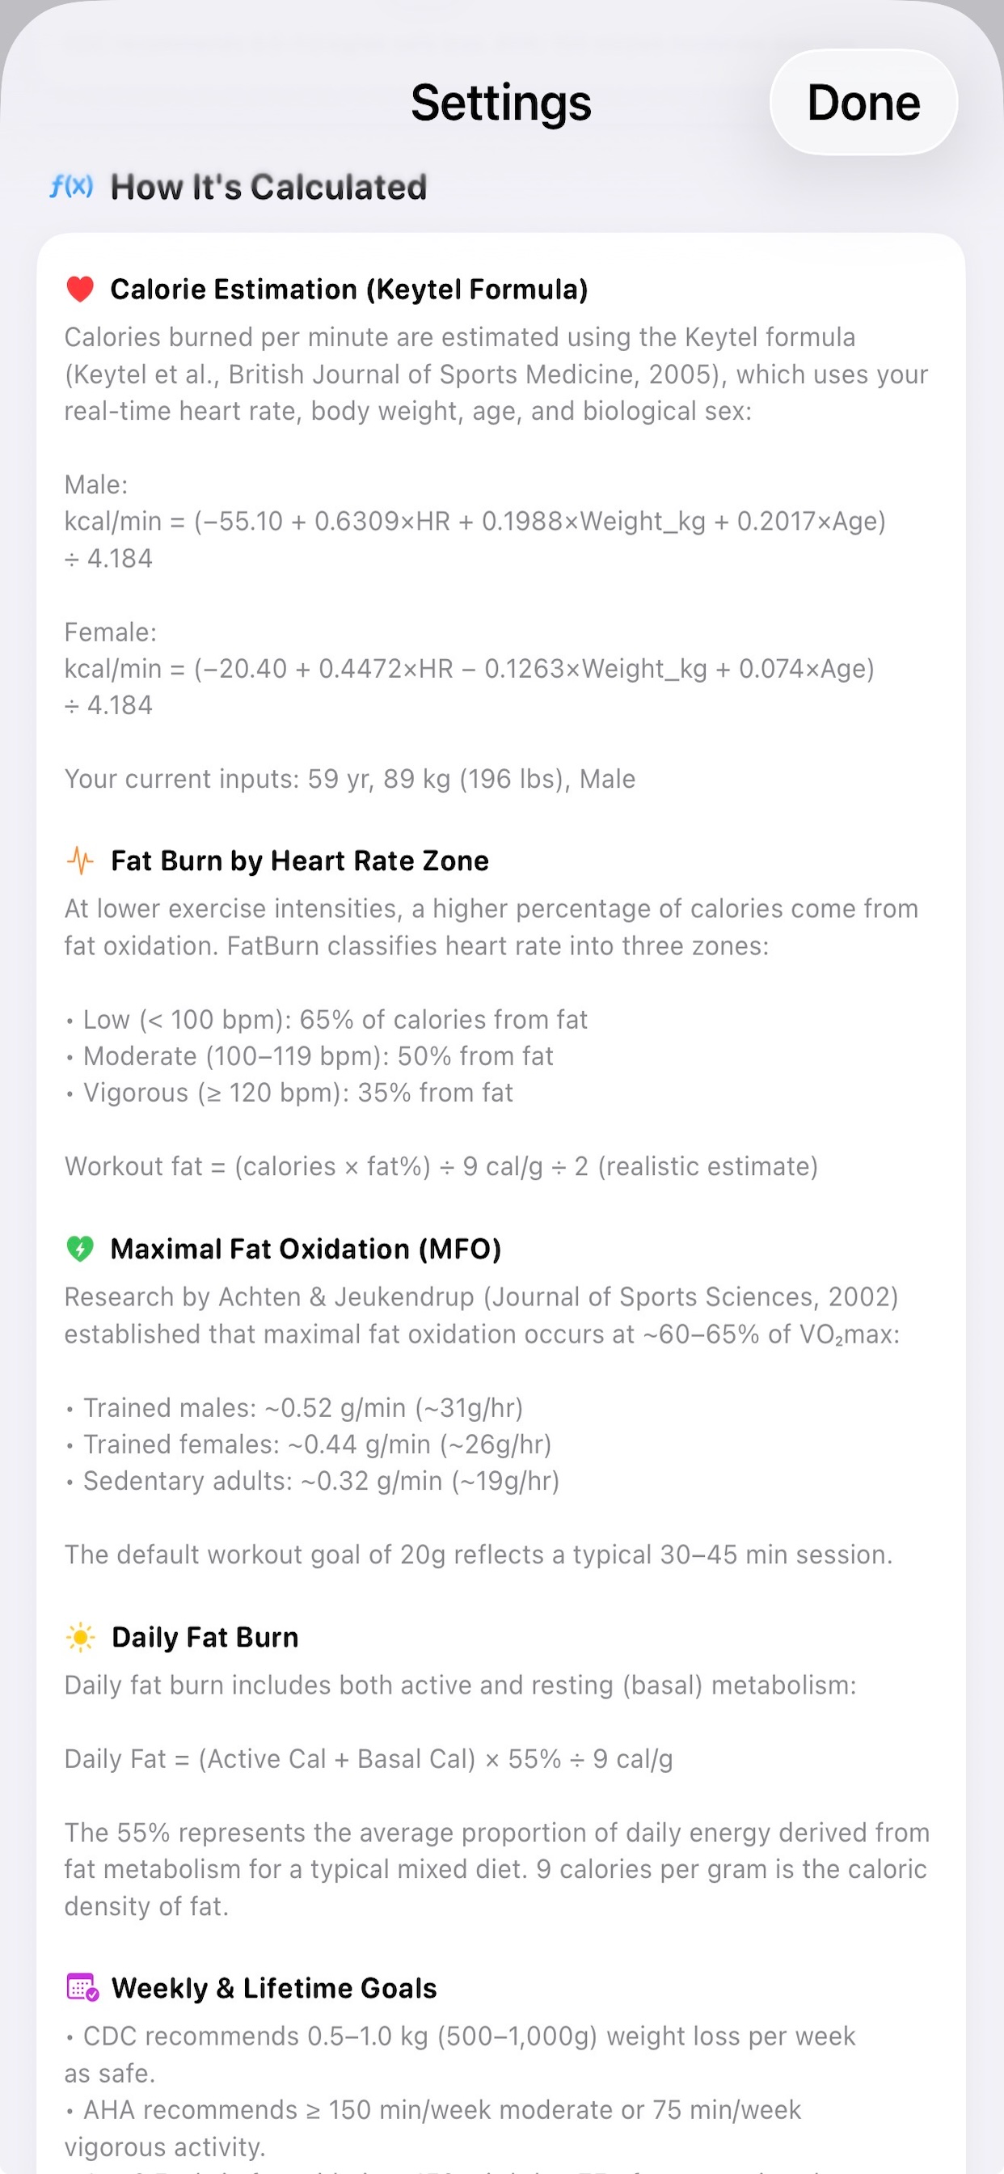Image resolution: width=1004 pixels, height=2174 pixels.
Task: Select the How It's Calculated header
Action: [268, 188]
